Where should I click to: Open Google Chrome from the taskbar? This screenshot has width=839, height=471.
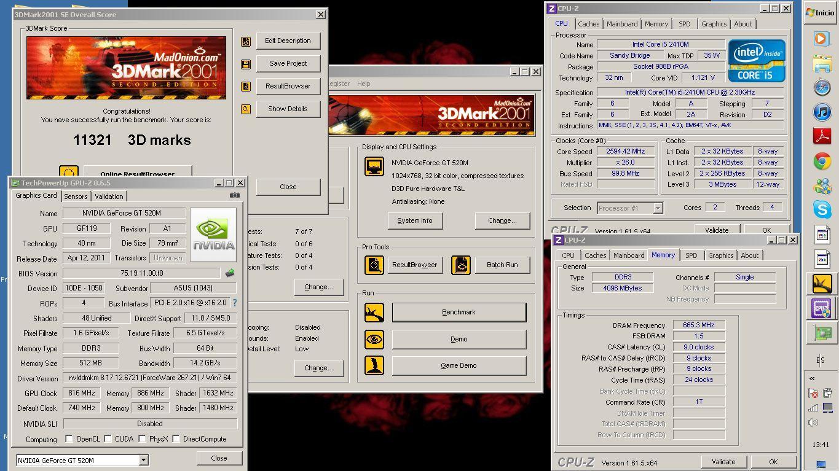(822, 161)
